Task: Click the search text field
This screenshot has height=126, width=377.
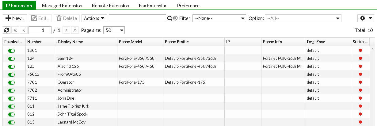Action: click(137, 18)
